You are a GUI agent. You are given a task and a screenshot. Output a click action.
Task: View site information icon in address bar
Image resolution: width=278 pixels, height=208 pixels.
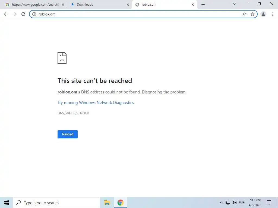click(34, 14)
